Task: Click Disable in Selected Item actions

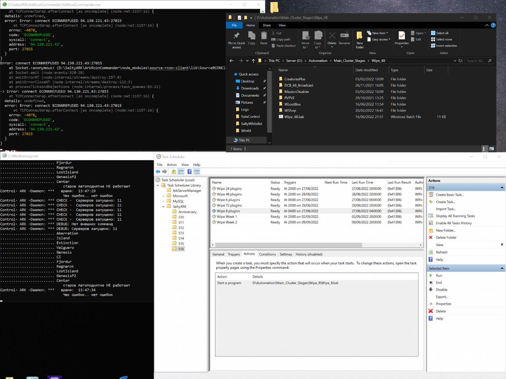Action: pos(441,290)
